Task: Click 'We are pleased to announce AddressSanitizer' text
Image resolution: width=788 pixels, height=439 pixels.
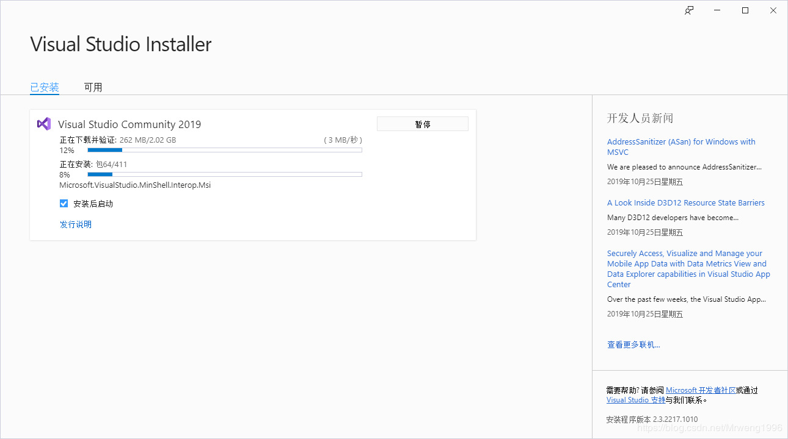Action: click(684, 166)
